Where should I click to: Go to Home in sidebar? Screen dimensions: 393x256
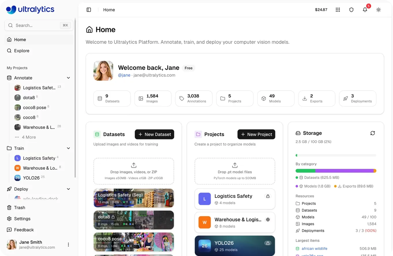[39, 40]
